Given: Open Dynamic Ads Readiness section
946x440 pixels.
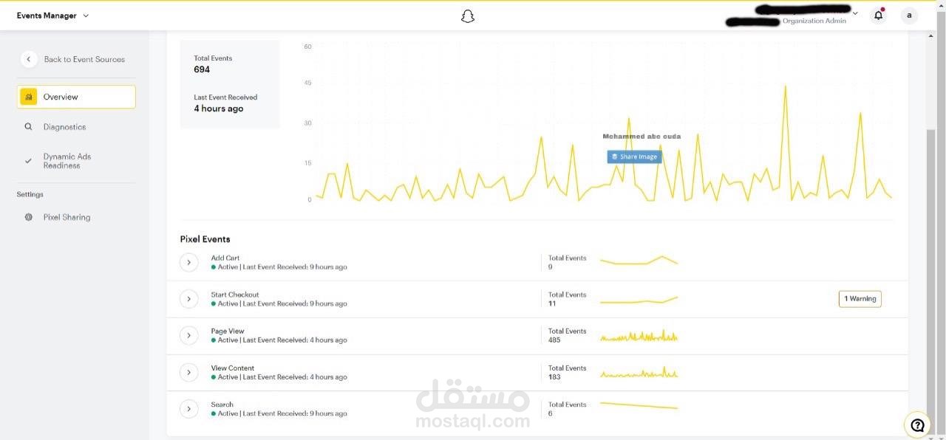Looking at the screenshot, I should coord(67,161).
